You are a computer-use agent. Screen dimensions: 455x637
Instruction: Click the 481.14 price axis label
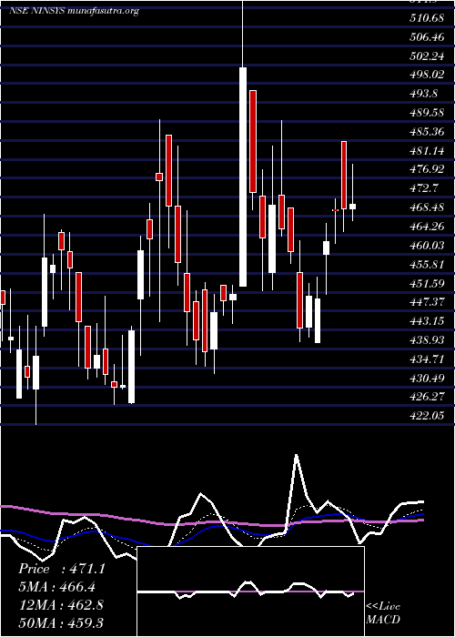pos(426,151)
